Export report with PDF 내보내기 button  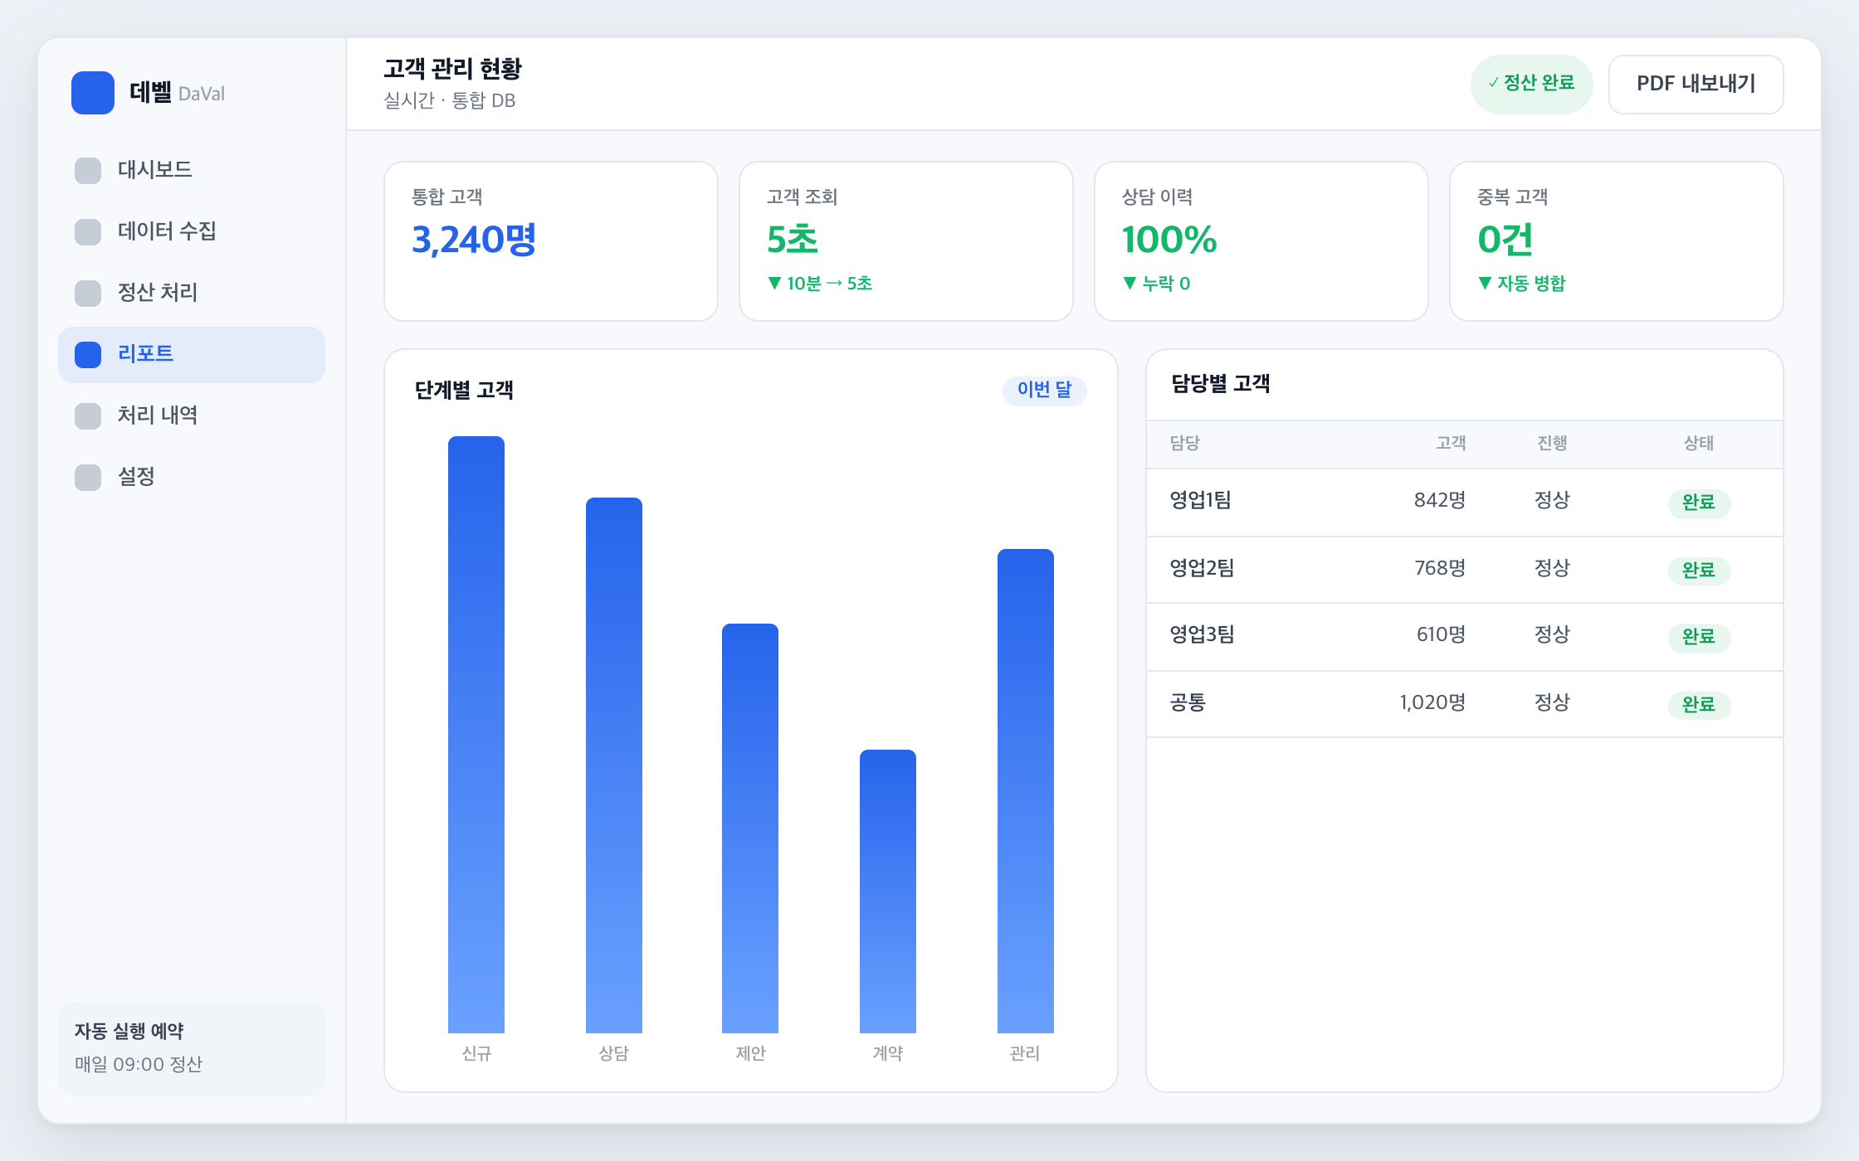(1696, 84)
